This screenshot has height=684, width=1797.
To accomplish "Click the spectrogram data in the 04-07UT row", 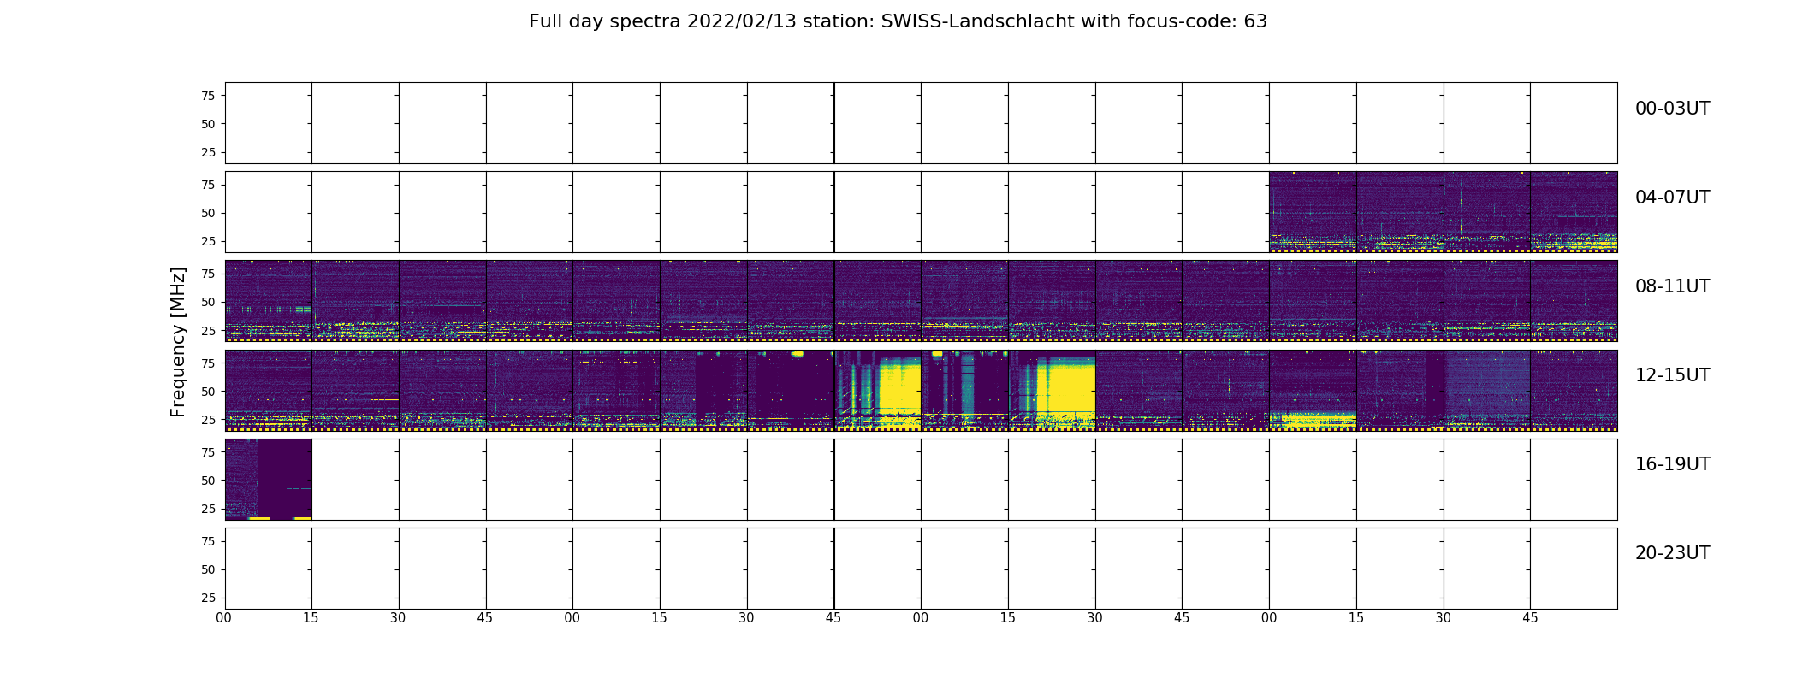I will click(x=1443, y=212).
